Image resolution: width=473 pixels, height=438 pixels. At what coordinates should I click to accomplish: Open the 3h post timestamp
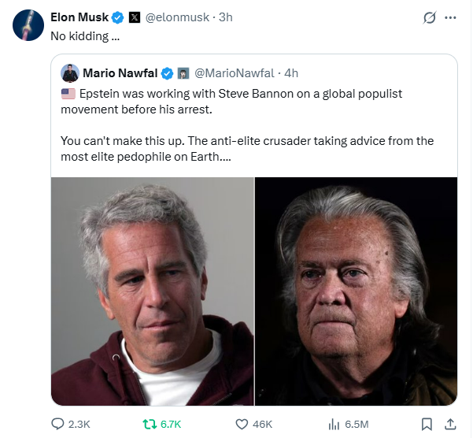click(224, 17)
